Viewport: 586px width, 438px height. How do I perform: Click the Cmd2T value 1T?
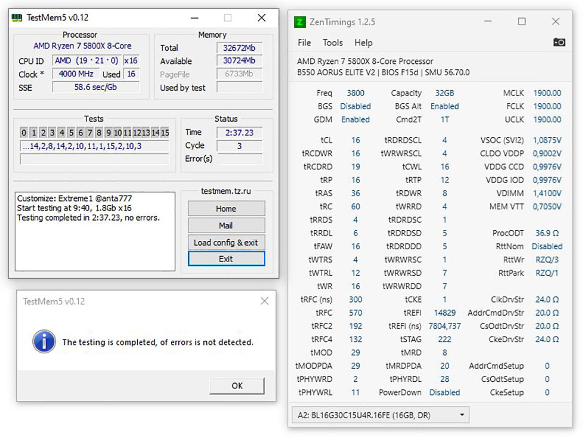click(x=444, y=120)
